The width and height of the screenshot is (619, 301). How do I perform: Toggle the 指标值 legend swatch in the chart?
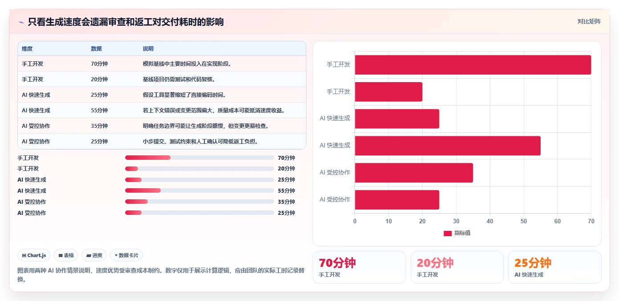tap(448, 233)
